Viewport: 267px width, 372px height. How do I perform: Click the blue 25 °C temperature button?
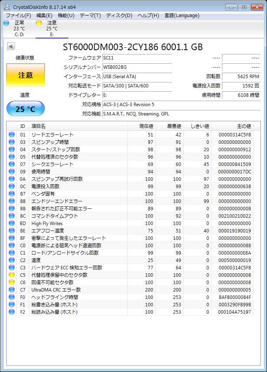(26, 109)
